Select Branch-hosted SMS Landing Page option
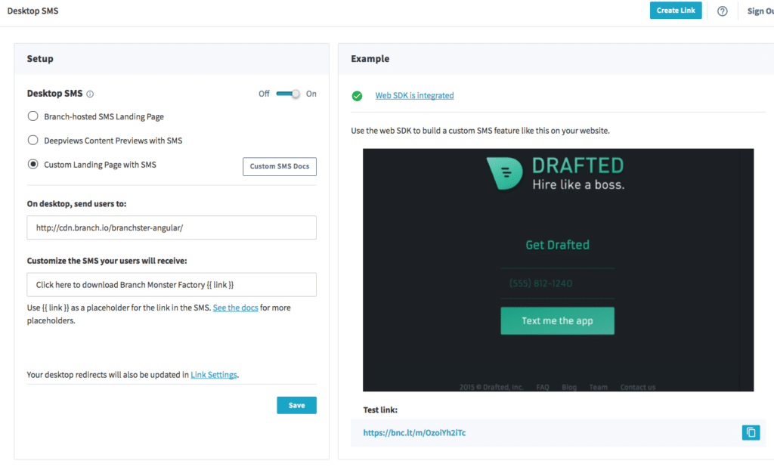774x467 pixels. (x=33, y=116)
